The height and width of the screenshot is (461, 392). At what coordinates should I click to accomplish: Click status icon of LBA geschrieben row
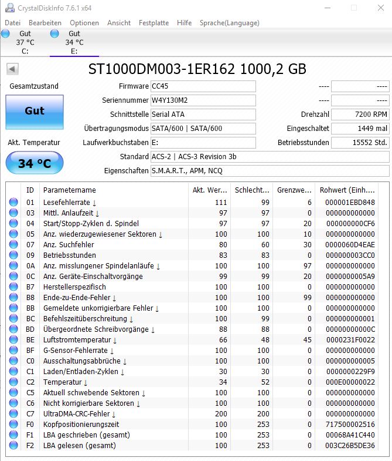coord(13,435)
